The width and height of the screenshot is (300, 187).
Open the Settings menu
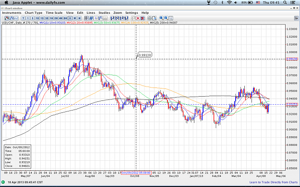pos(132,12)
